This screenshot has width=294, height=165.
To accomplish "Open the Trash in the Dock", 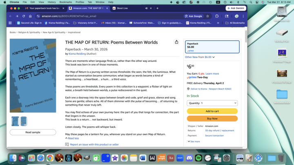I will click(x=281, y=158).
